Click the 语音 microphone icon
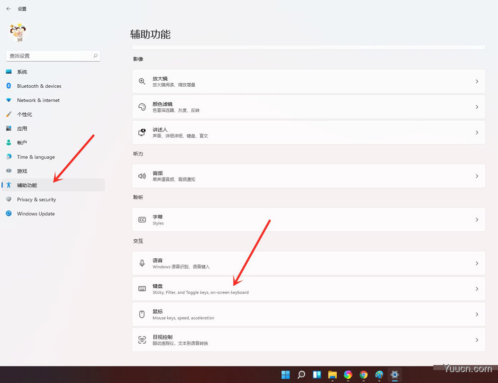The image size is (498, 383). (142, 263)
